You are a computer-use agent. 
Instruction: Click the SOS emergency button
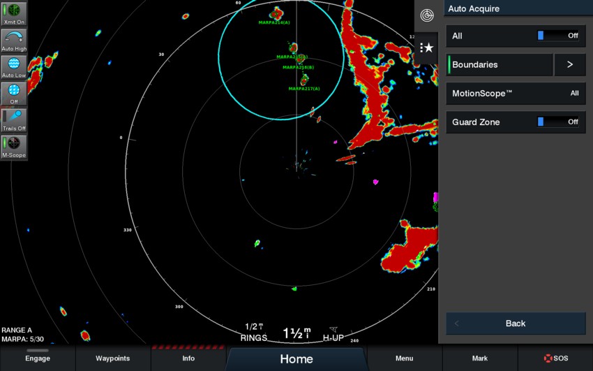point(556,358)
